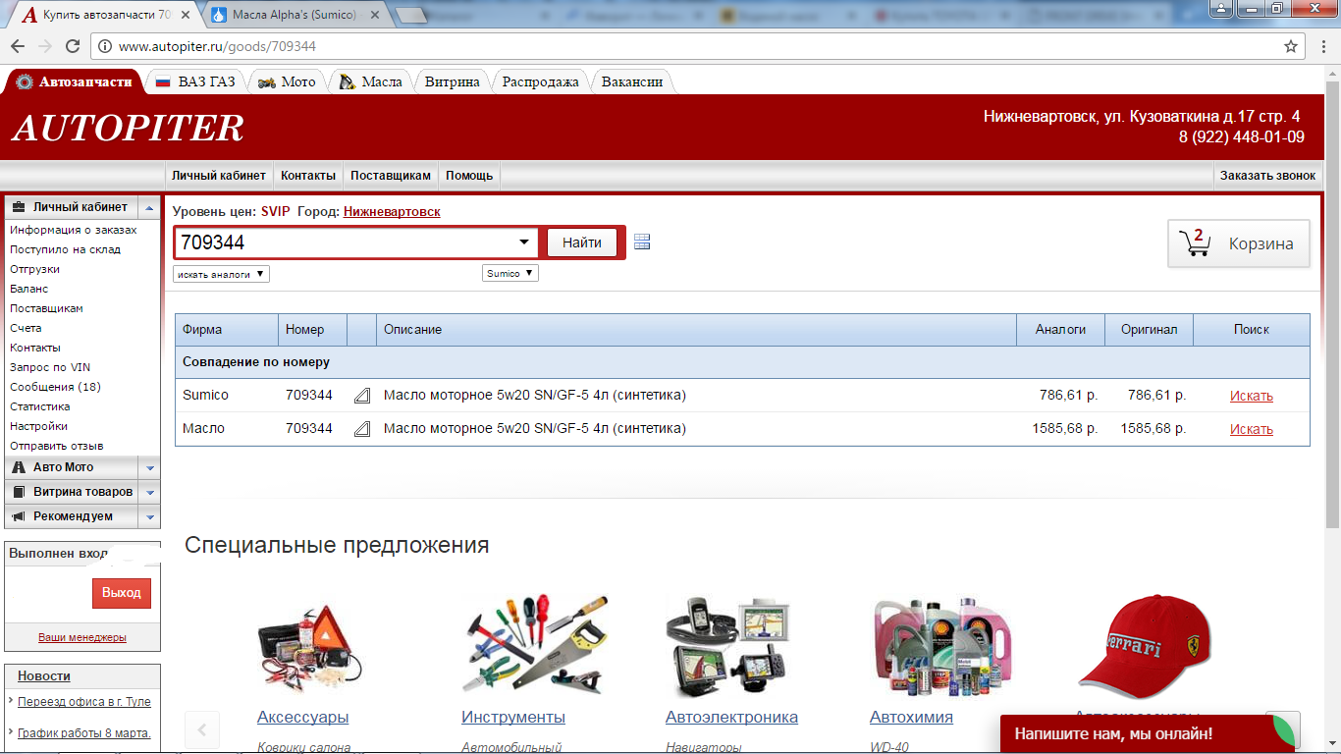Click the Аналоги column header

click(x=1061, y=330)
